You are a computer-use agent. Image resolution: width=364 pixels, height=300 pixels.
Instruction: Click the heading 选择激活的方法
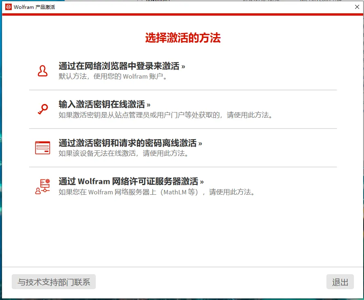tap(183, 38)
